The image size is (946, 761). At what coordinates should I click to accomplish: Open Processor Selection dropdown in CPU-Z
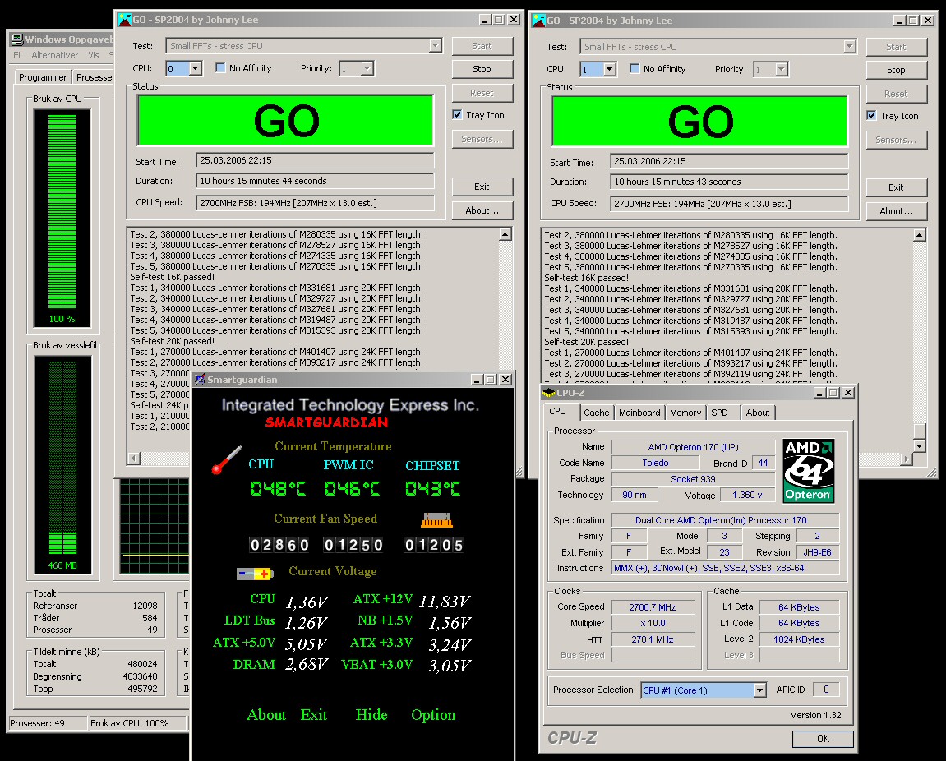click(x=759, y=690)
